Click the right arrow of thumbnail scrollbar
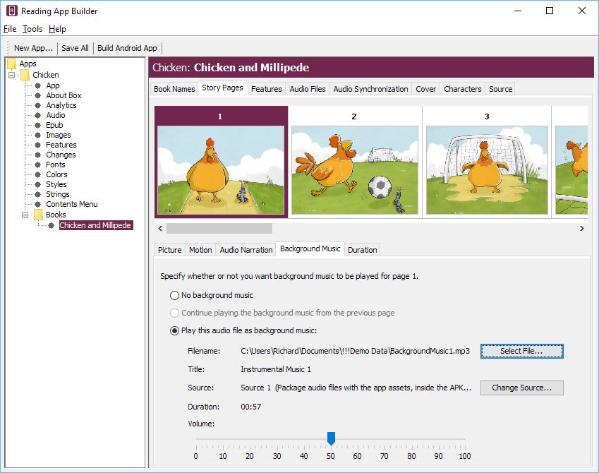599x473 pixels. click(x=581, y=228)
